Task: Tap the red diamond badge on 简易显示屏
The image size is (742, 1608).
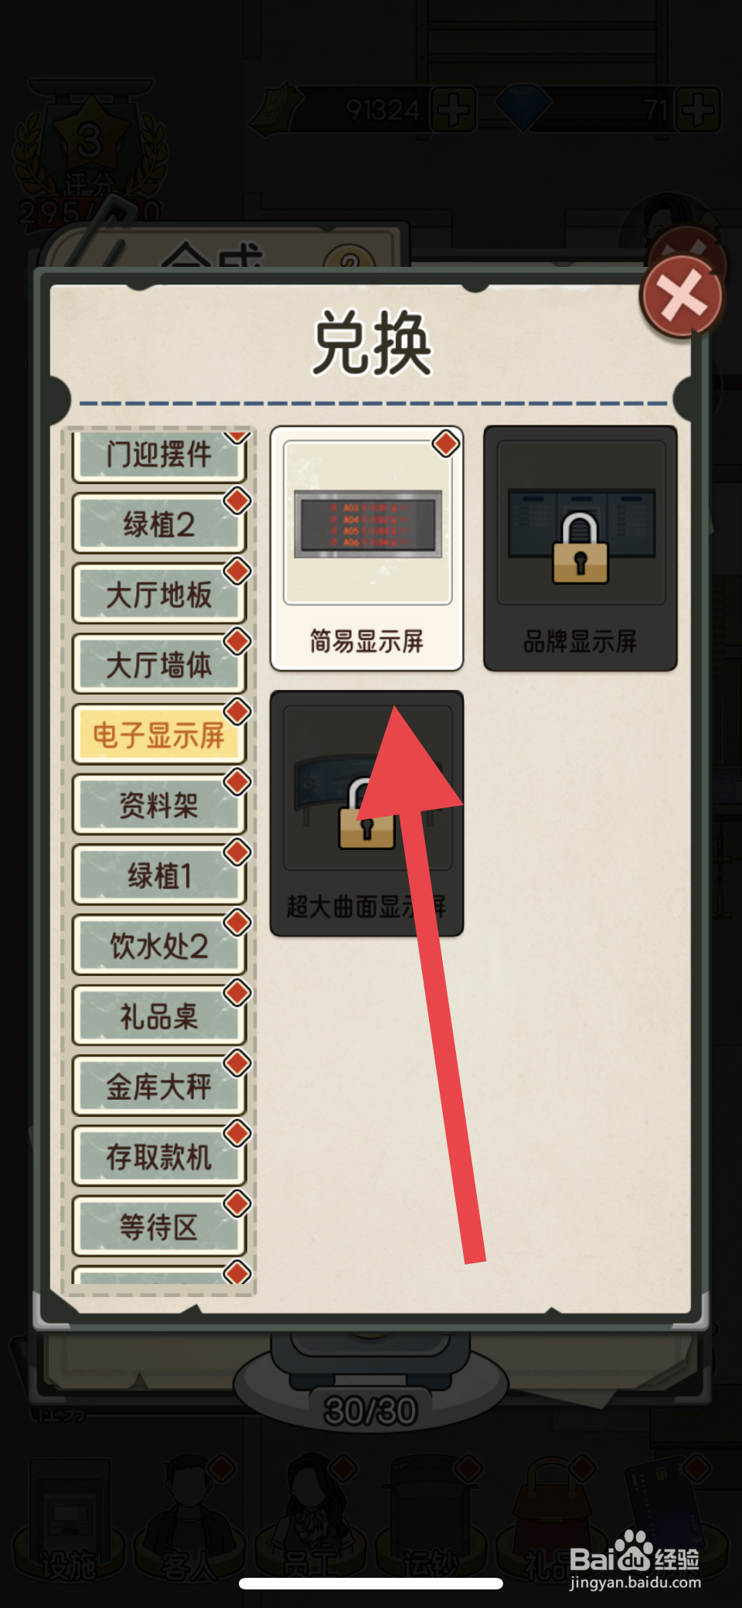Action: point(446,444)
